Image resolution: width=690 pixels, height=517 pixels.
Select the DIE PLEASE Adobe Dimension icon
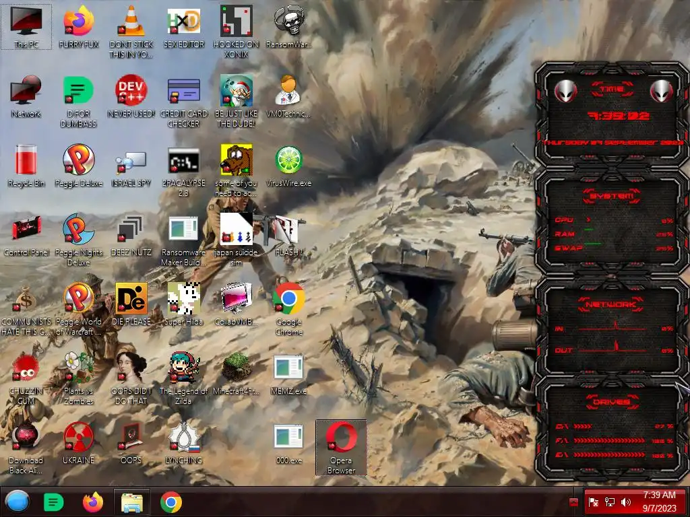(131, 304)
